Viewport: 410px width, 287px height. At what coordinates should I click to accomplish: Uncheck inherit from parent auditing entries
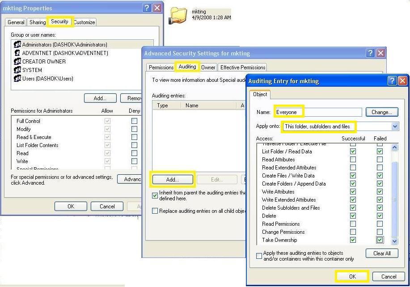[x=155, y=195]
